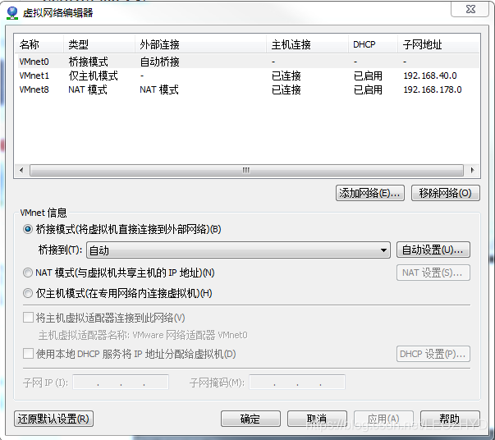Click the 应用(A) button
The height and width of the screenshot is (440, 495).
383,419
